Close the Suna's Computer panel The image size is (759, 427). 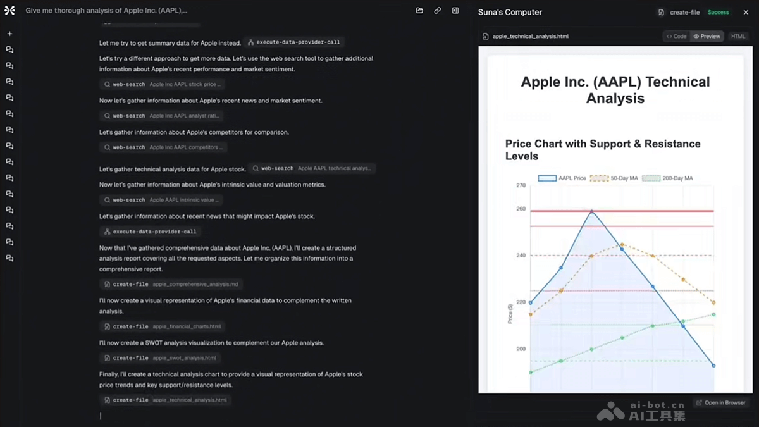[746, 12]
